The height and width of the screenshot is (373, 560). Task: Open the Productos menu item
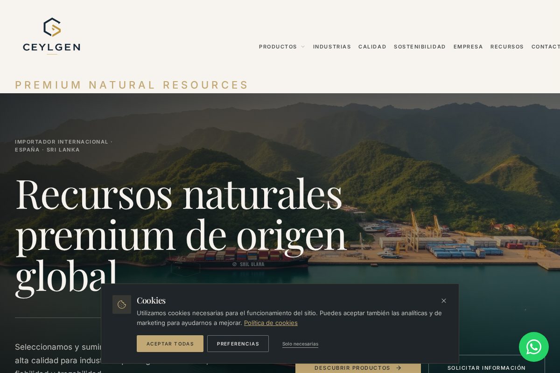tap(278, 47)
